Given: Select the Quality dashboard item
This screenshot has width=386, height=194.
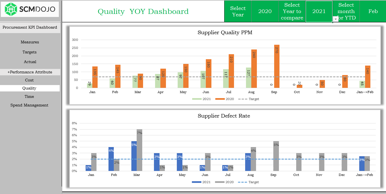Looking at the screenshot, I should tap(30, 88).
